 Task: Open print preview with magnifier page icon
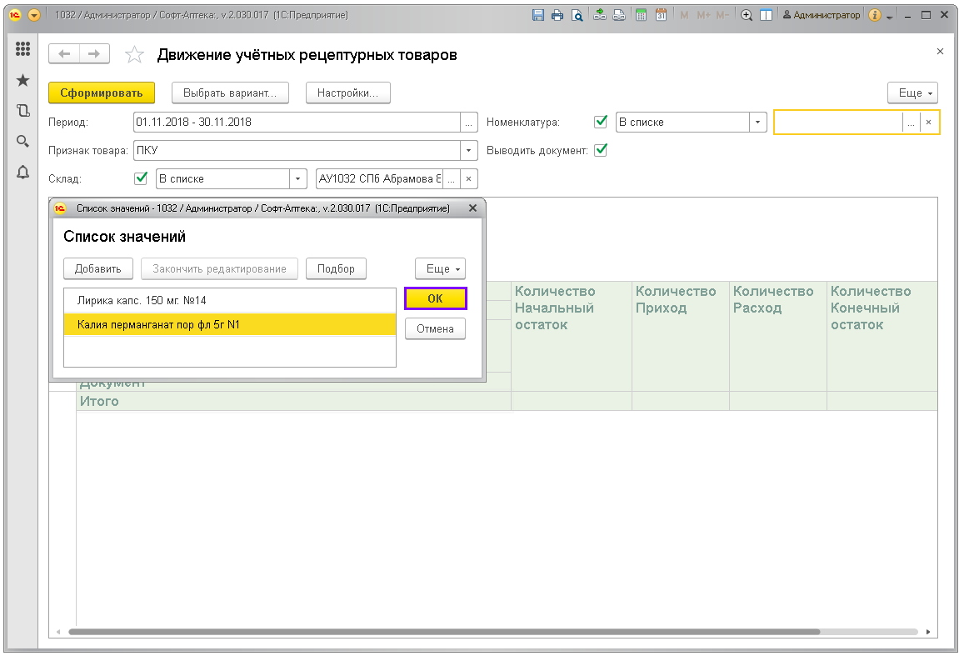[x=577, y=15]
